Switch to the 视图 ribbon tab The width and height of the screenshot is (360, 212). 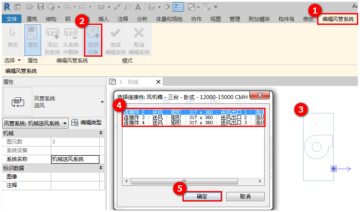coord(215,19)
